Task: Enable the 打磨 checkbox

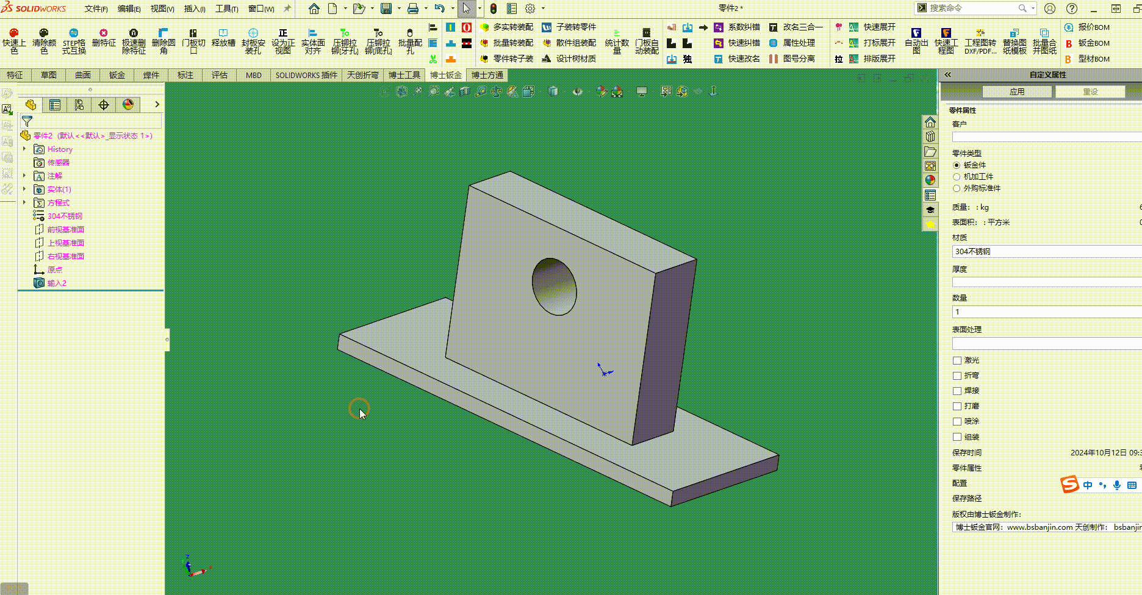Action: point(957,406)
